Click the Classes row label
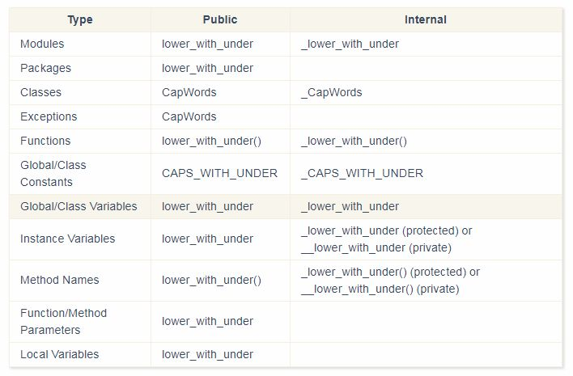The width and height of the screenshot is (573, 376). pos(40,92)
